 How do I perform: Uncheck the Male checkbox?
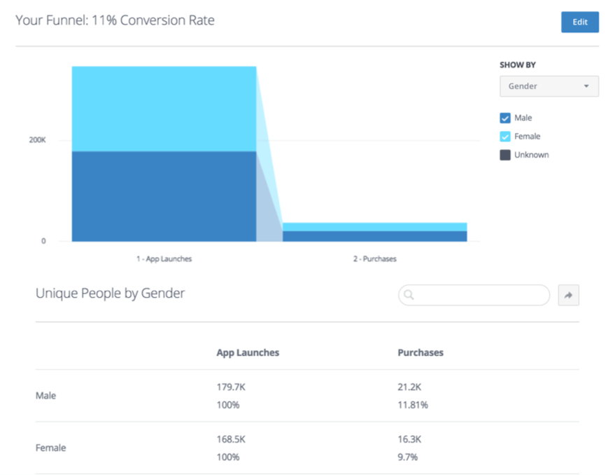[x=505, y=118]
